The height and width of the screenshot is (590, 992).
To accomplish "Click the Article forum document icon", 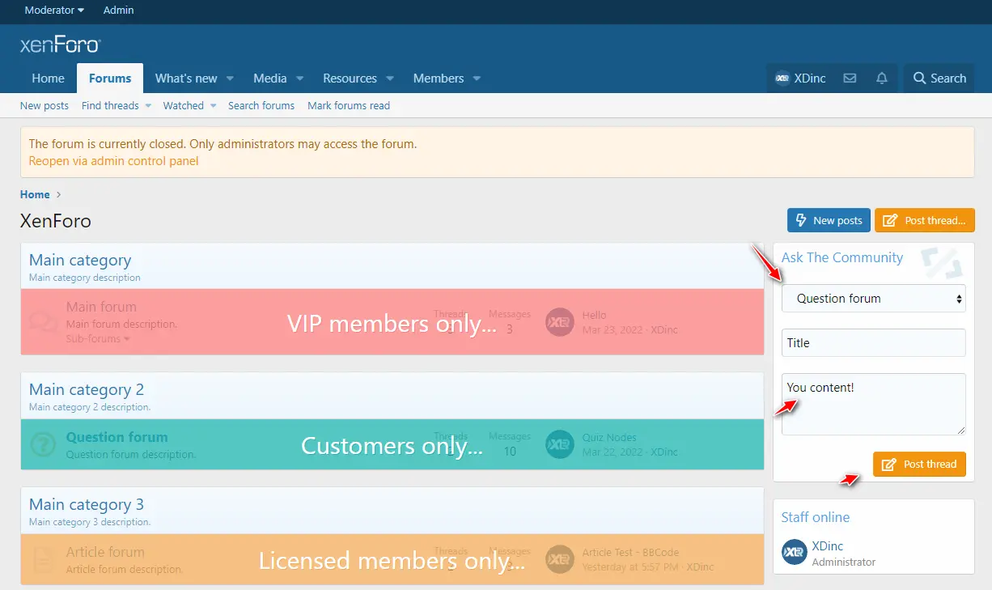I will (x=44, y=559).
